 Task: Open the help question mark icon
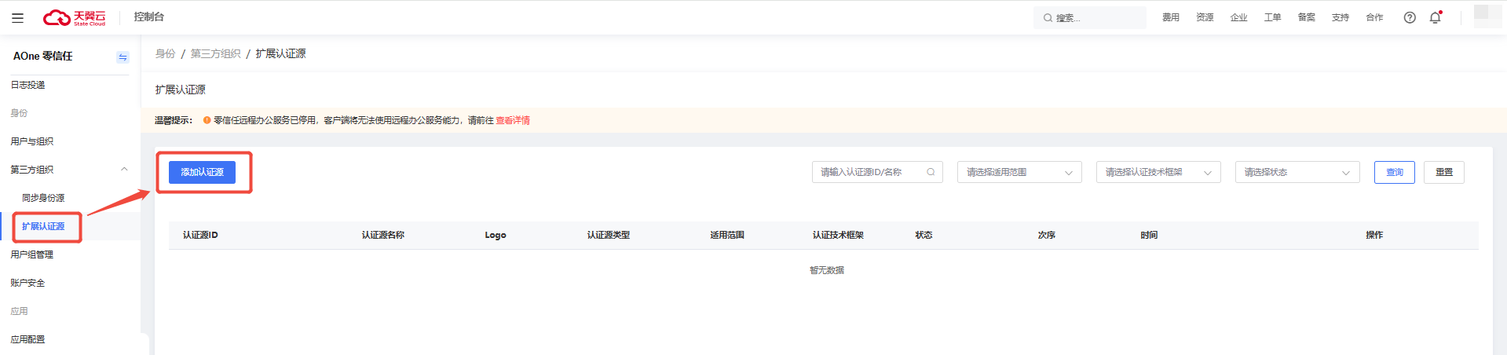[x=1410, y=17]
